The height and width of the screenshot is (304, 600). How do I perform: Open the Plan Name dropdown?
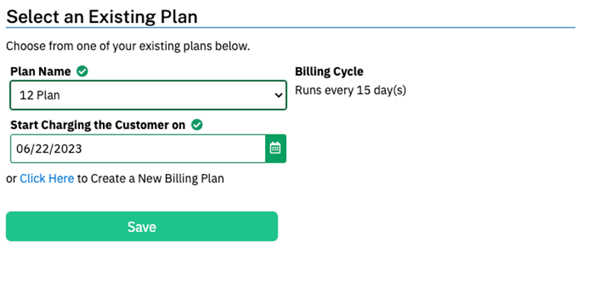(x=148, y=96)
